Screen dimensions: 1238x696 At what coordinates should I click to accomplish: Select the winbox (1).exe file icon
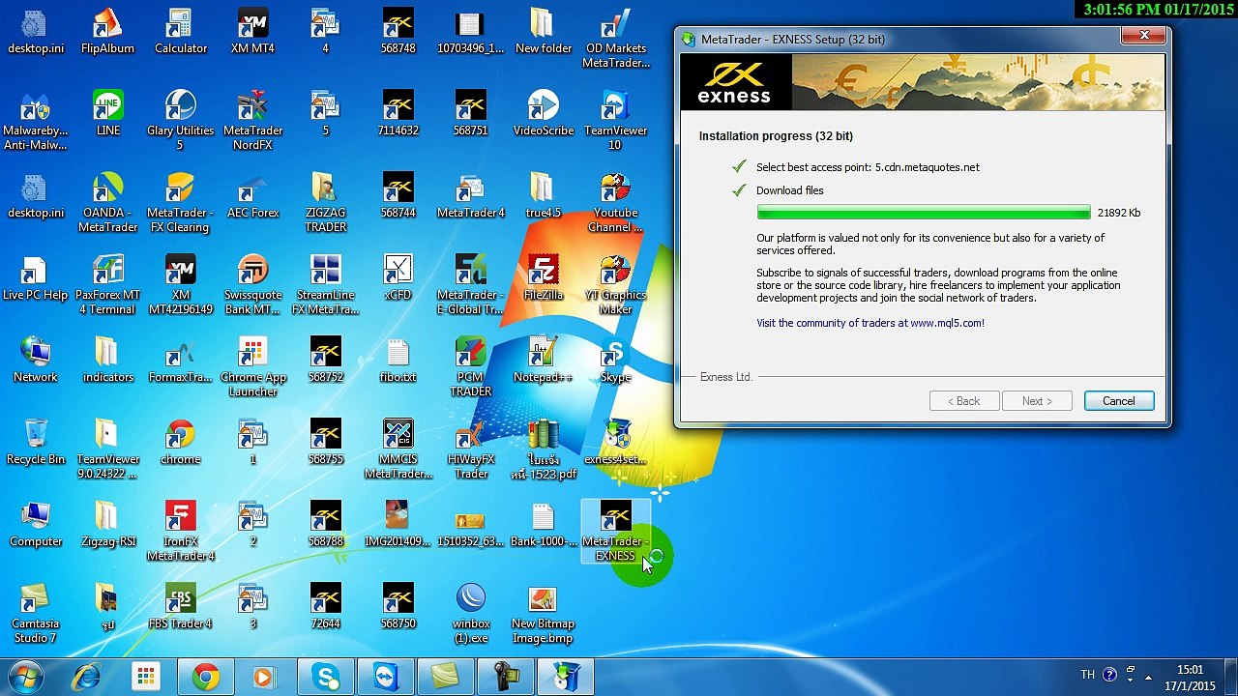click(x=471, y=614)
